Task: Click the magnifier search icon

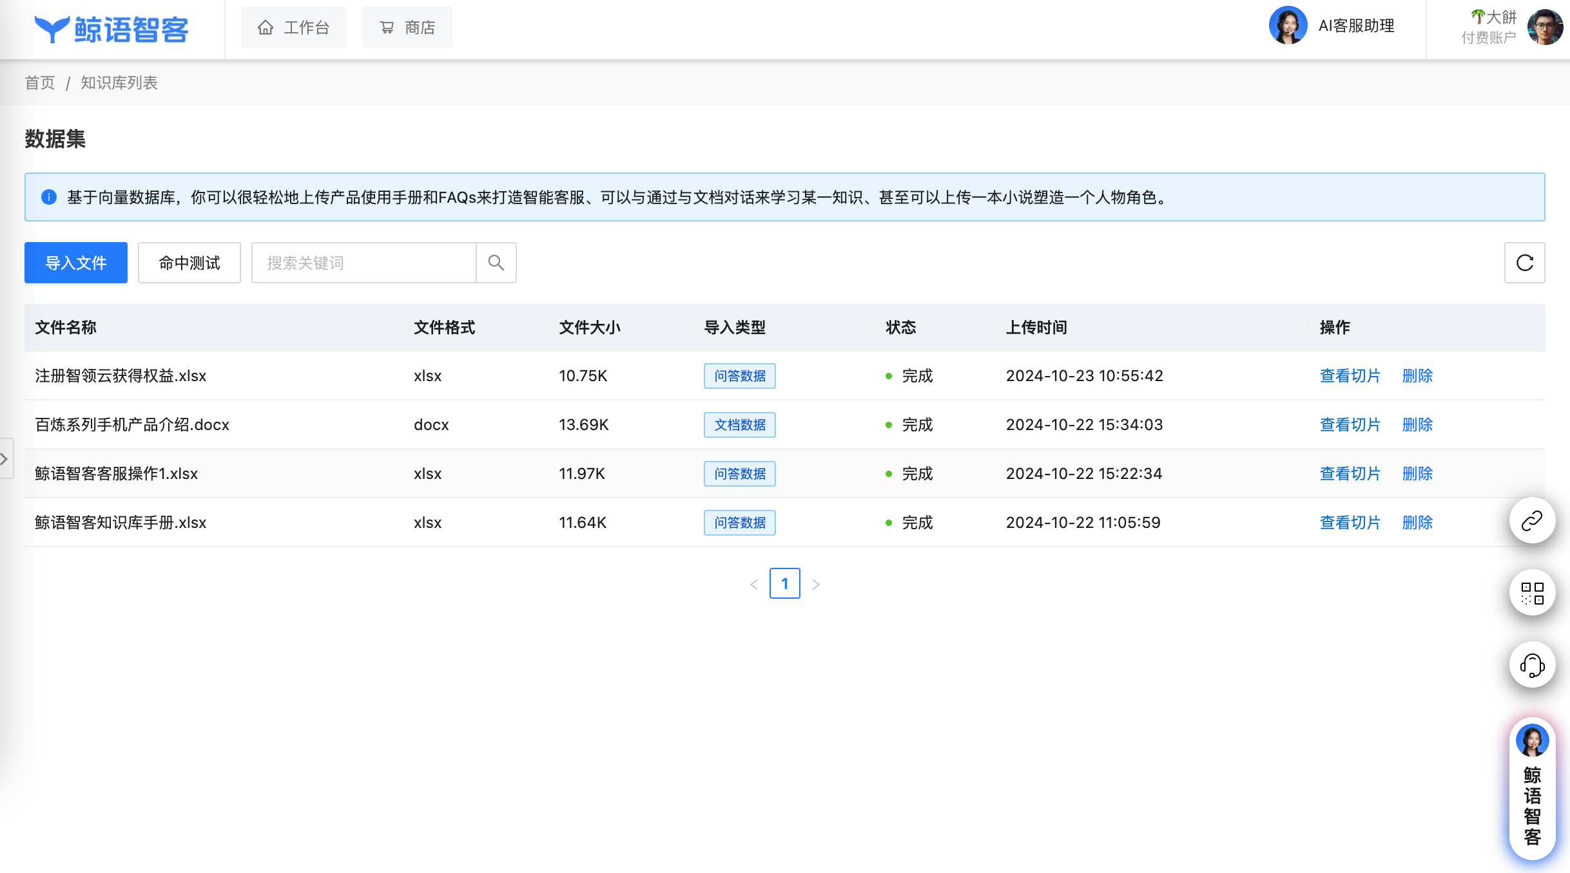Action: tap(496, 263)
